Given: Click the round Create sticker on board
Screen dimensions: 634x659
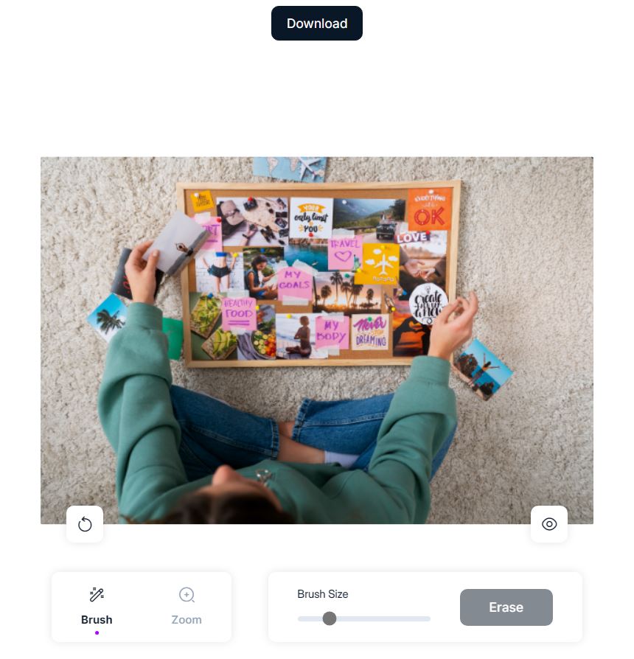Looking at the screenshot, I should pyautogui.click(x=428, y=304).
